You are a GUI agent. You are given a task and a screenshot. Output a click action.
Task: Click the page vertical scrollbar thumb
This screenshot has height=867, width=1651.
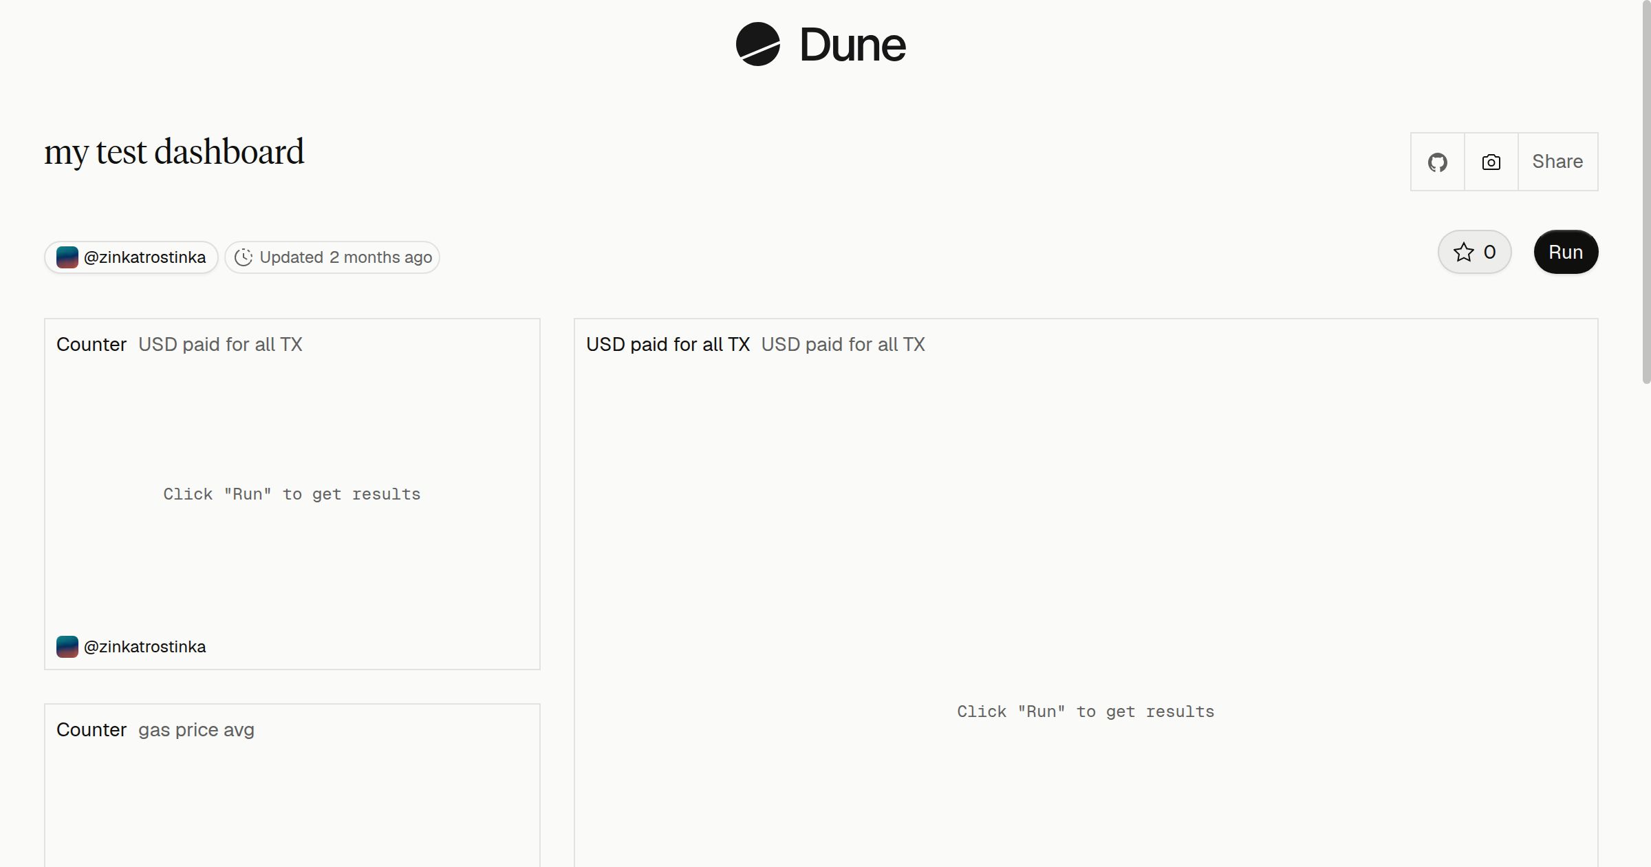1646,193
